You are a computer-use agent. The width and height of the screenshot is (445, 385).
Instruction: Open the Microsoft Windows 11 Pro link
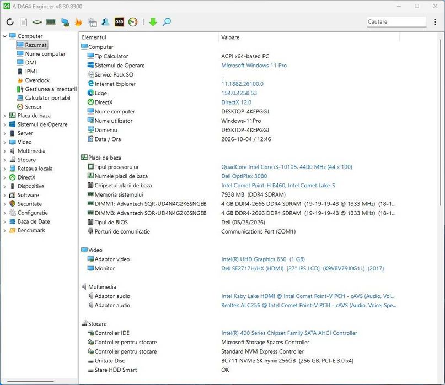pos(254,65)
